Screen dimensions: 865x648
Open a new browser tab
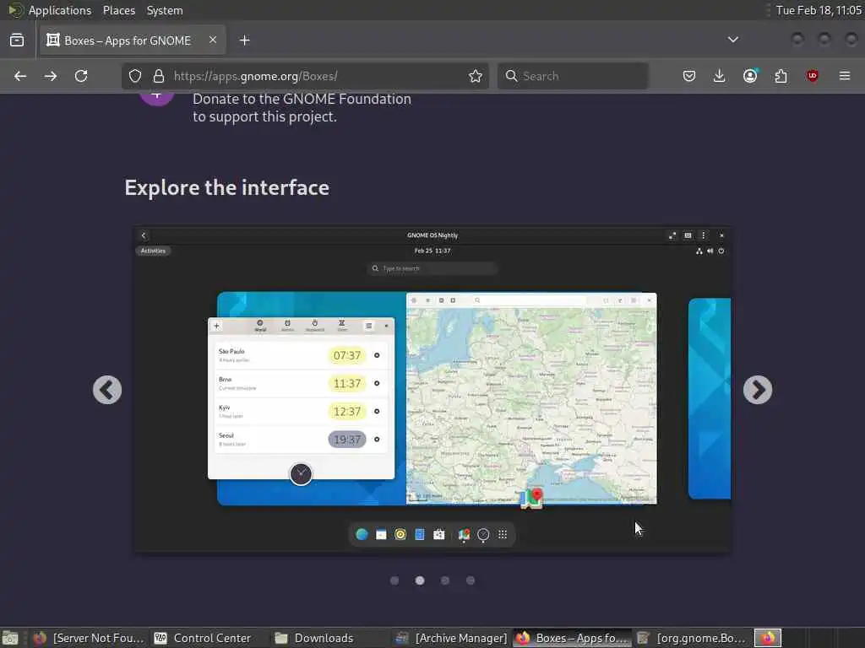click(245, 40)
